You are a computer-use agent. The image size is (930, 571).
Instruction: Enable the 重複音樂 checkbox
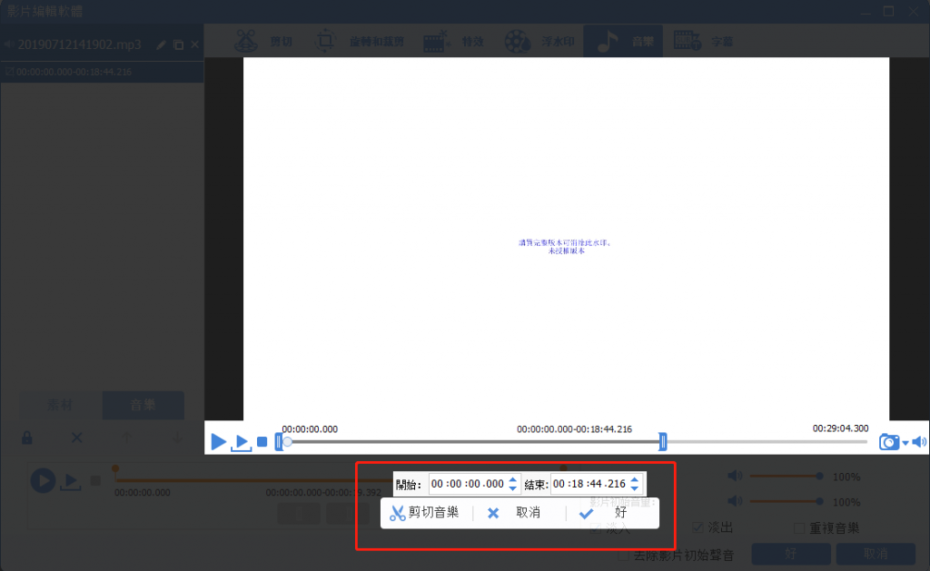[799, 527]
